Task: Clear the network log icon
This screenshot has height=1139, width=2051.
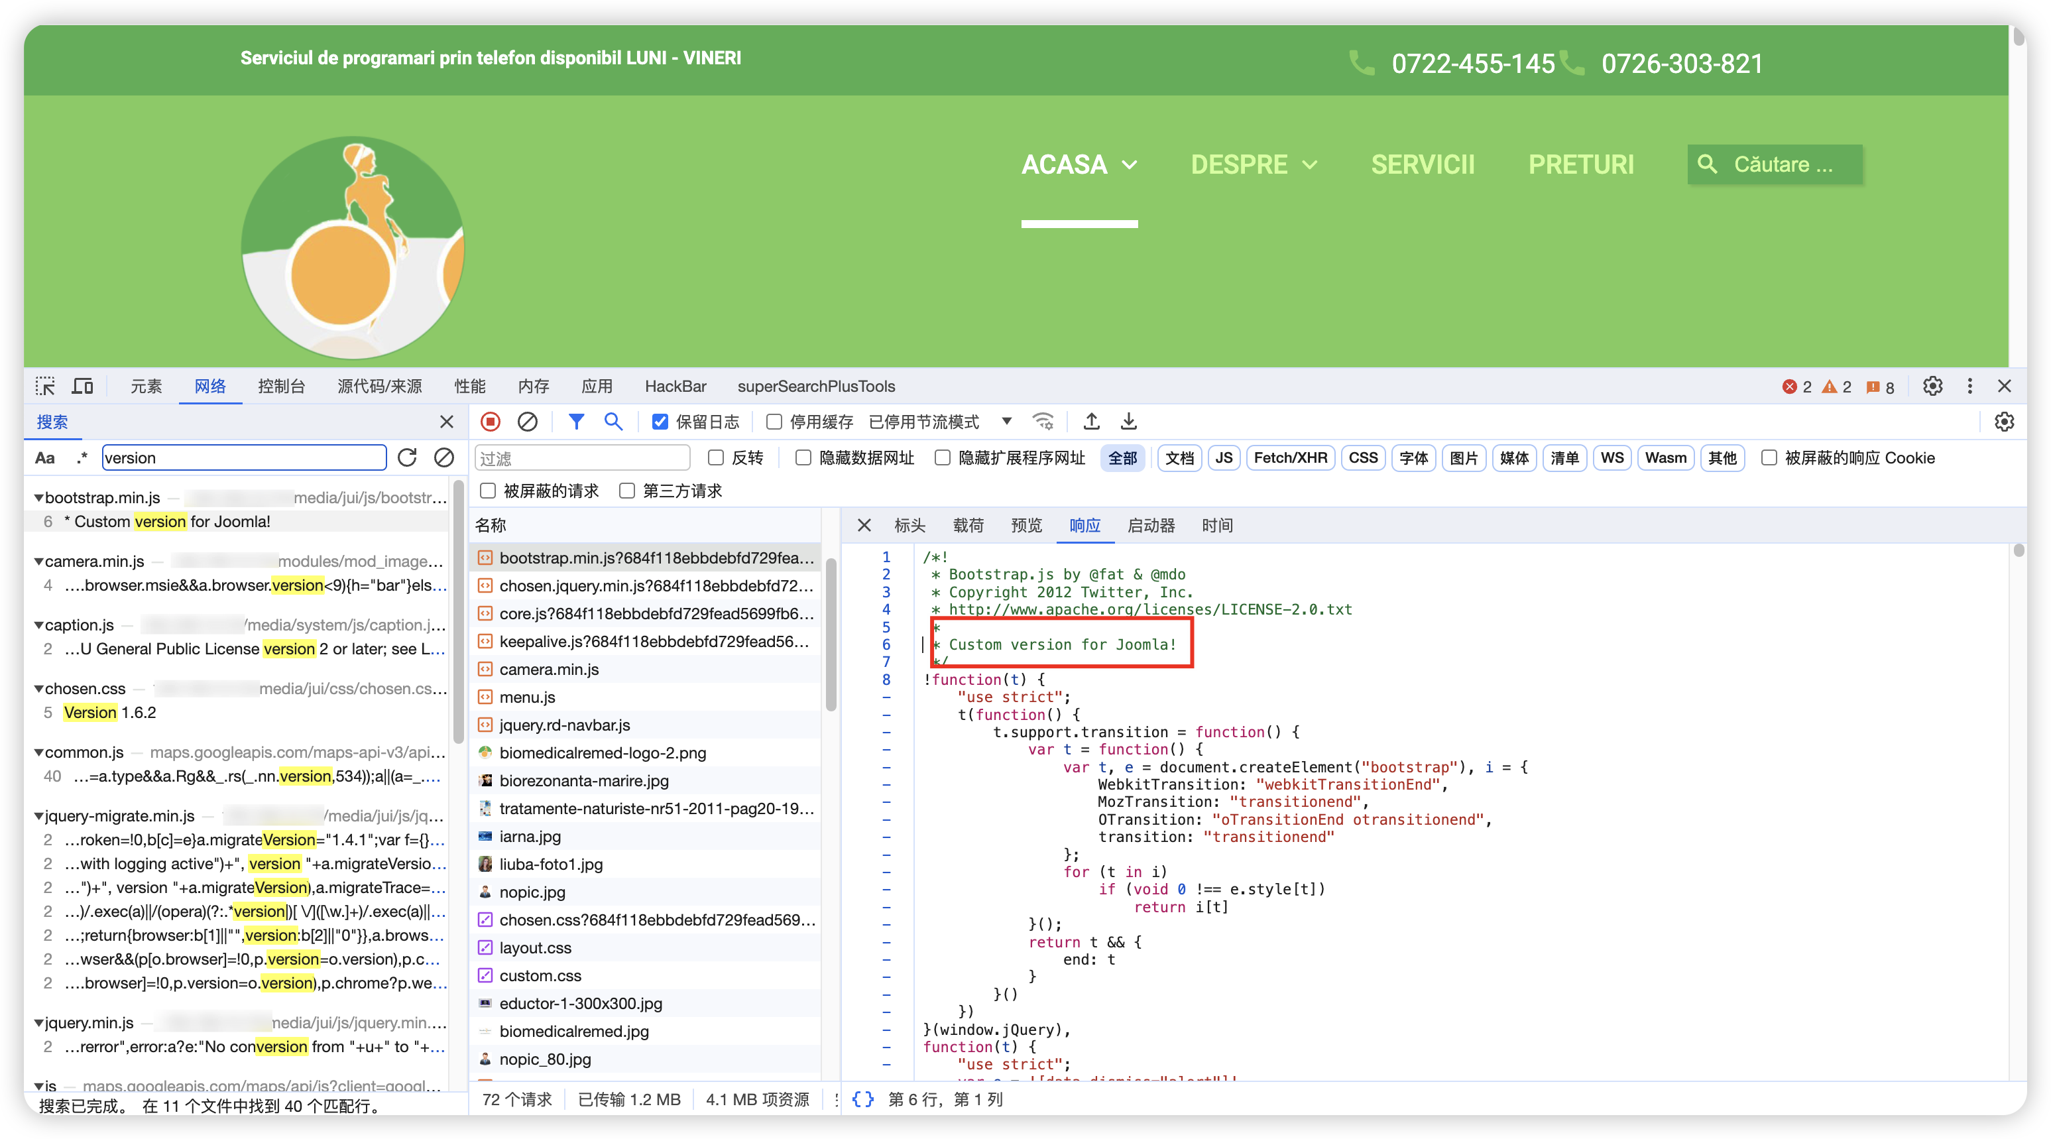Action: point(527,422)
